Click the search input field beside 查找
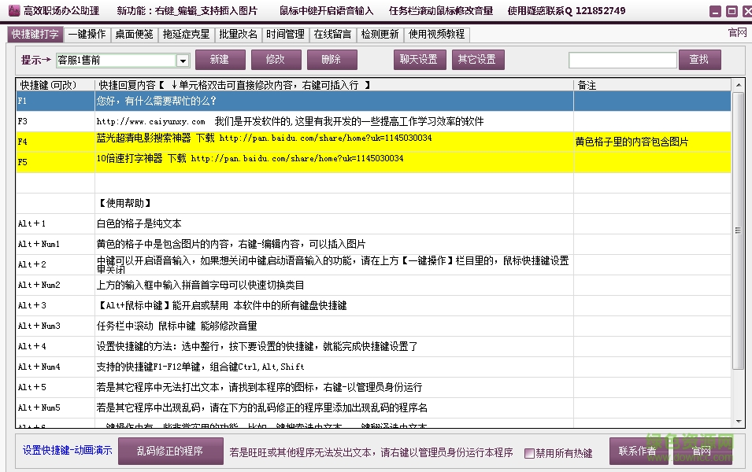Viewport: 752px width, 472px height. click(622, 61)
